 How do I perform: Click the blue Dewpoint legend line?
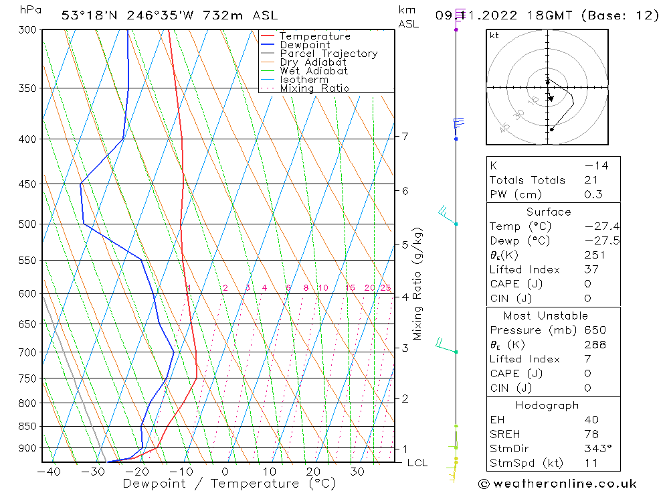click(x=268, y=44)
